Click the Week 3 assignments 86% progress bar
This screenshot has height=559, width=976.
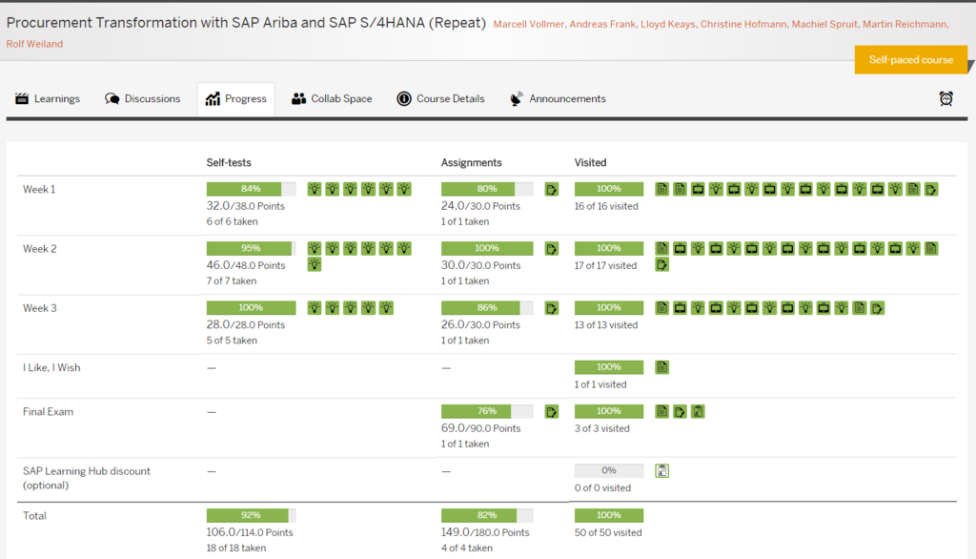(487, 308)
